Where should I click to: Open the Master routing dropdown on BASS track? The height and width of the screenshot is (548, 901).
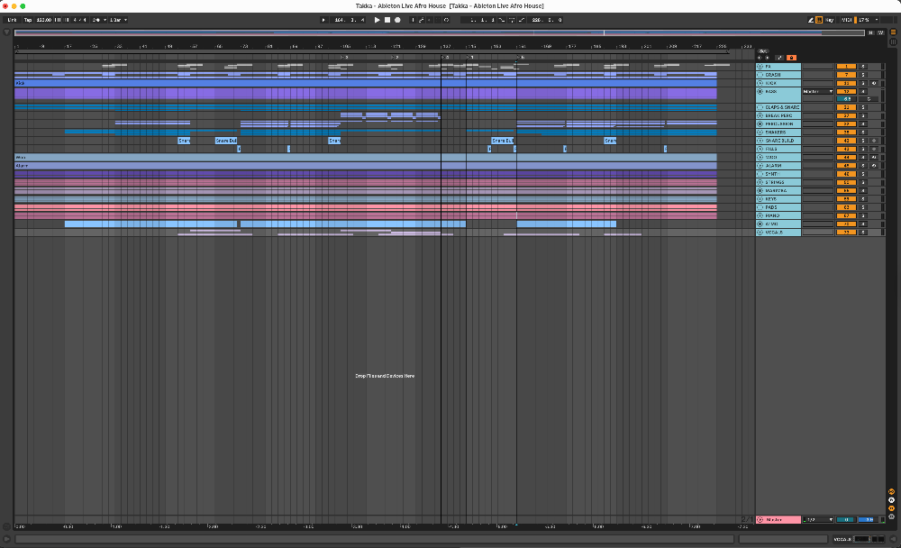coord(817,92)
